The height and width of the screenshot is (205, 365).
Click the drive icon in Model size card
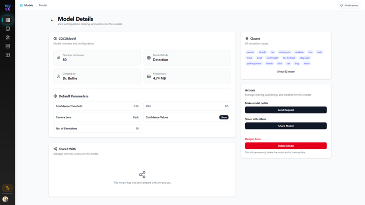[149, 76]
